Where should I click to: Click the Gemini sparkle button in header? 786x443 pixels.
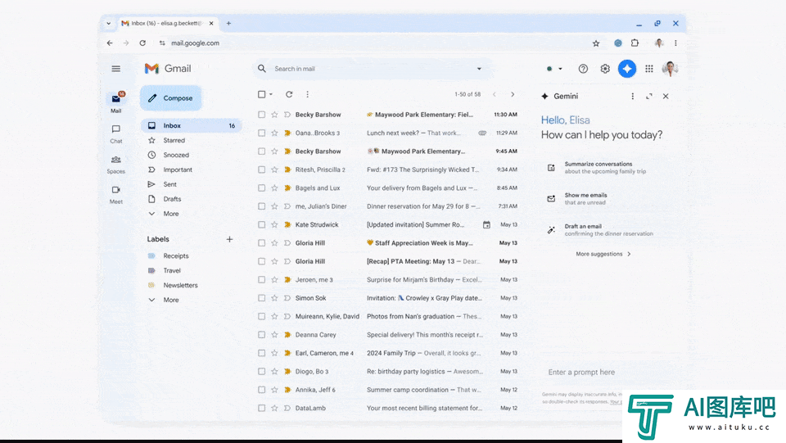(626, 69)
